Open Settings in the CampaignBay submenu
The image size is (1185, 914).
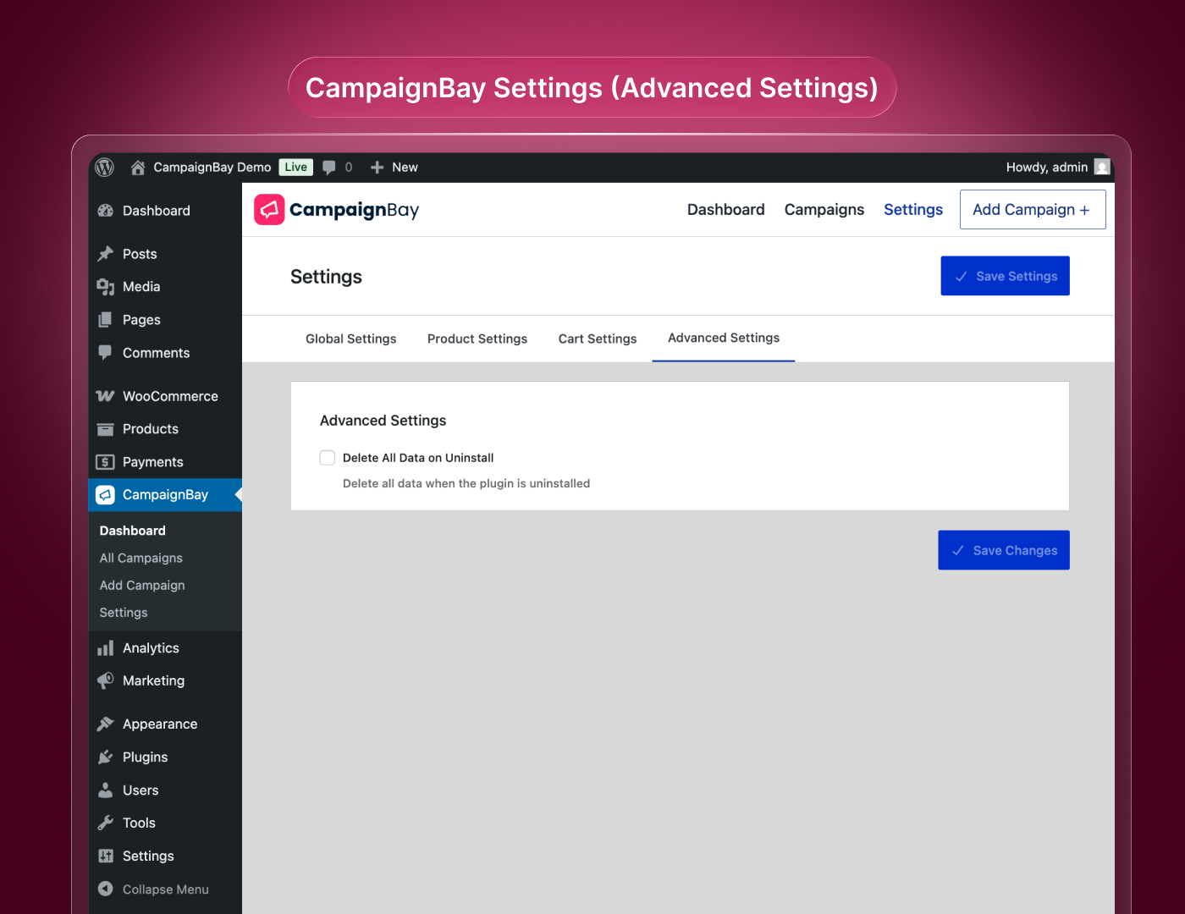click(124, 613)
